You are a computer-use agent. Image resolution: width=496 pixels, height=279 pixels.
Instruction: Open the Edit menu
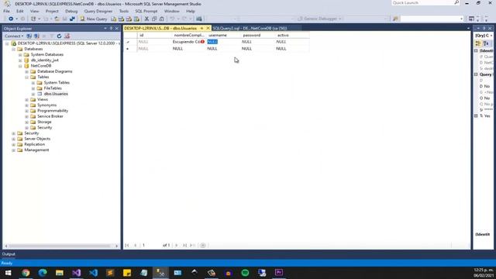point(19,11)
